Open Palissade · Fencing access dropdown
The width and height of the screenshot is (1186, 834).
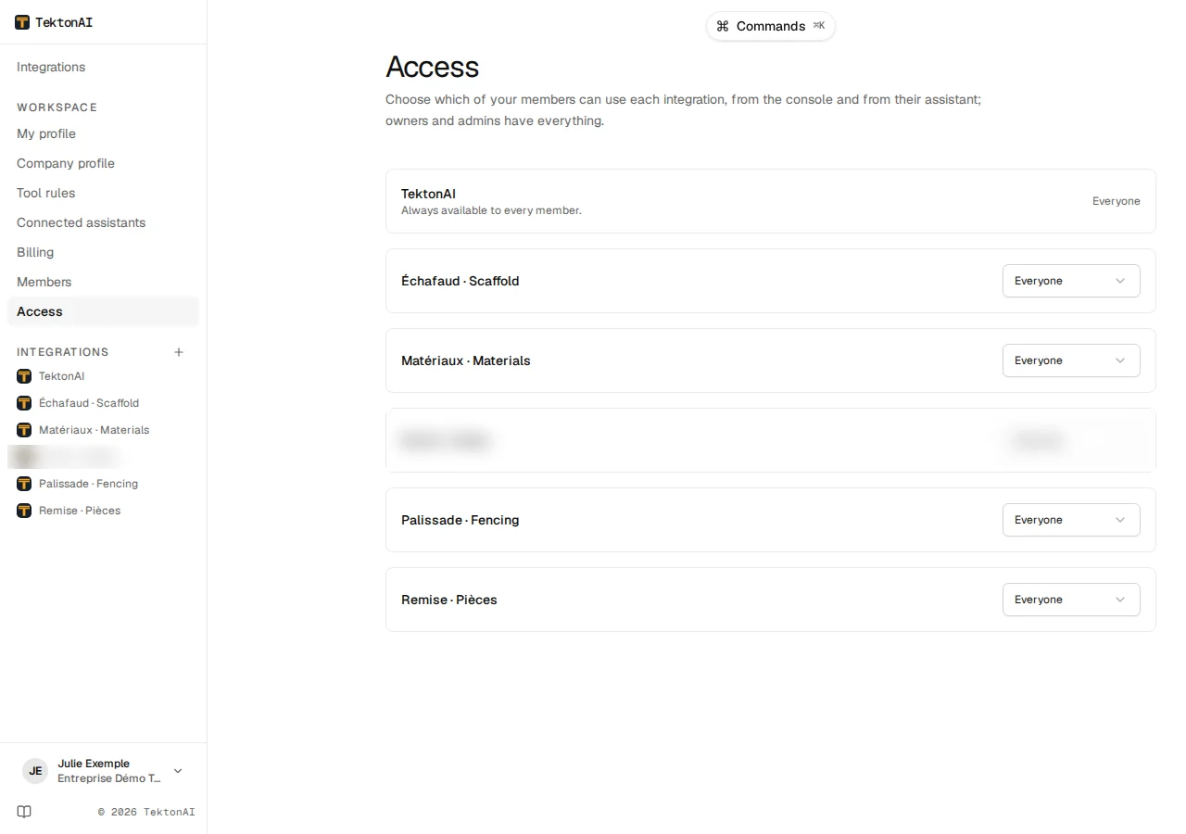pos(1071,520)
